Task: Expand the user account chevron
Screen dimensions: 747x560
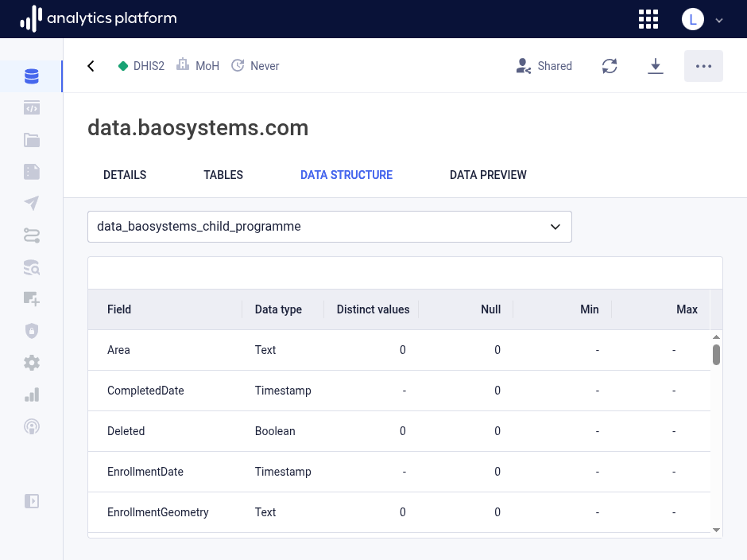Action: point(719,21)
